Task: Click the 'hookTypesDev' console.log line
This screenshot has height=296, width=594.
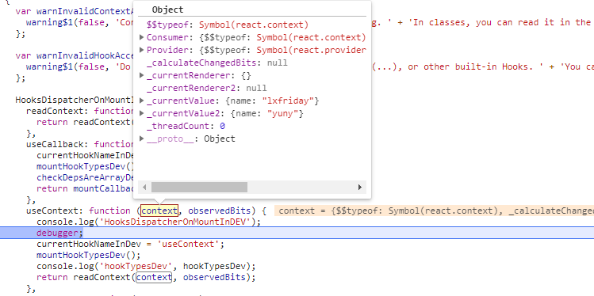Action: (x=146, y=266)
